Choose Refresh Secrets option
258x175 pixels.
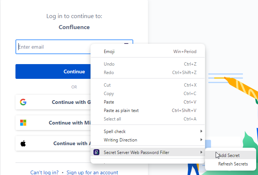pyautogui.click(x=233, y=164)
